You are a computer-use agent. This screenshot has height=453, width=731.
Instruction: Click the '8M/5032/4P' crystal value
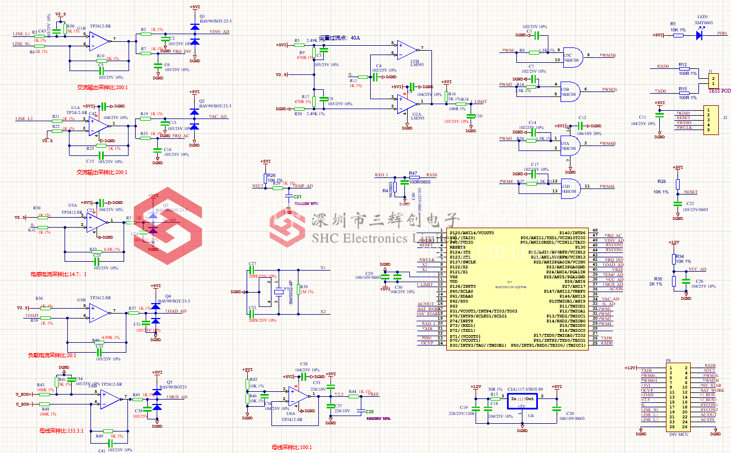click(x=290, y=292)
